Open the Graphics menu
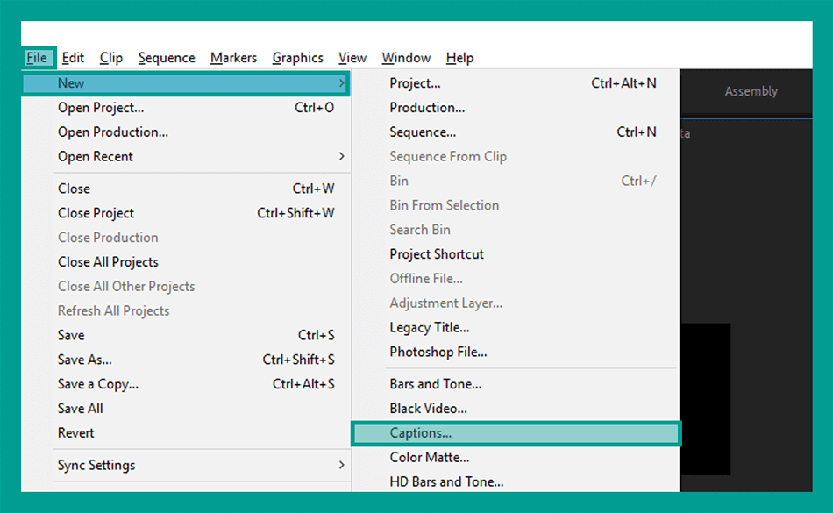The image size is (833, 513). [297, 58]
